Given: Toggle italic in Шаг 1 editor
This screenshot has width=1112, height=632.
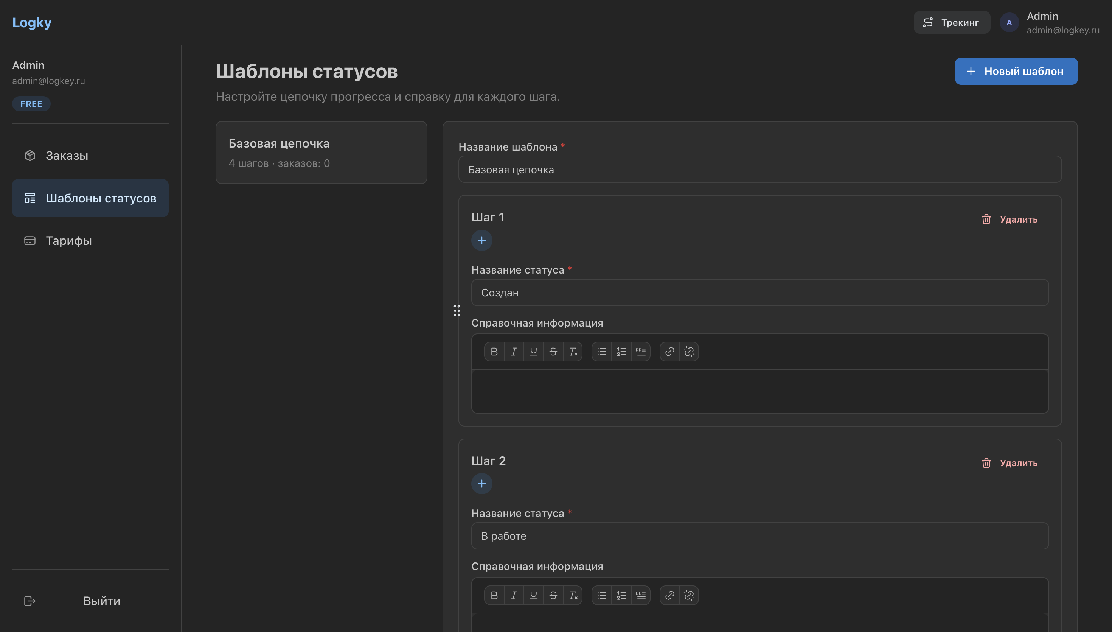Looking at the screenshot, I should pyautogui.click(x=514, y=352).
